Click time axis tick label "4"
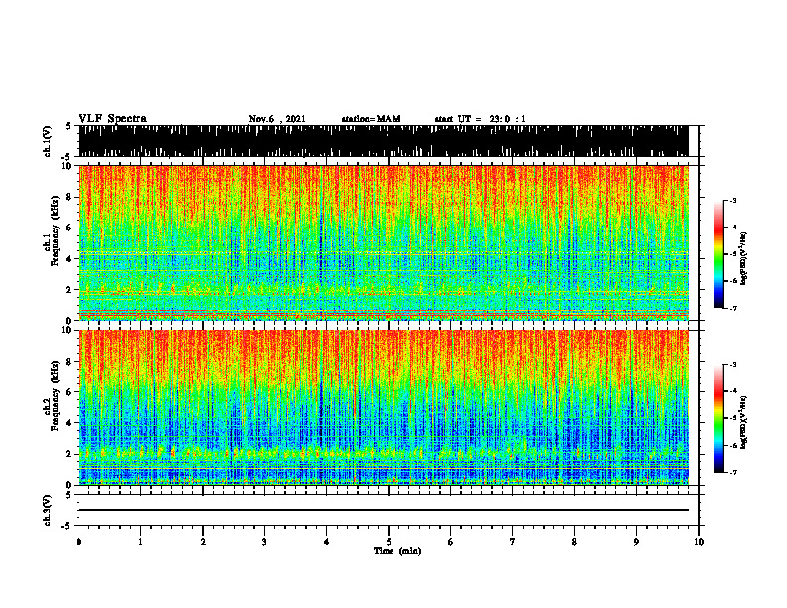787x608 pixels. pos(327,542)
